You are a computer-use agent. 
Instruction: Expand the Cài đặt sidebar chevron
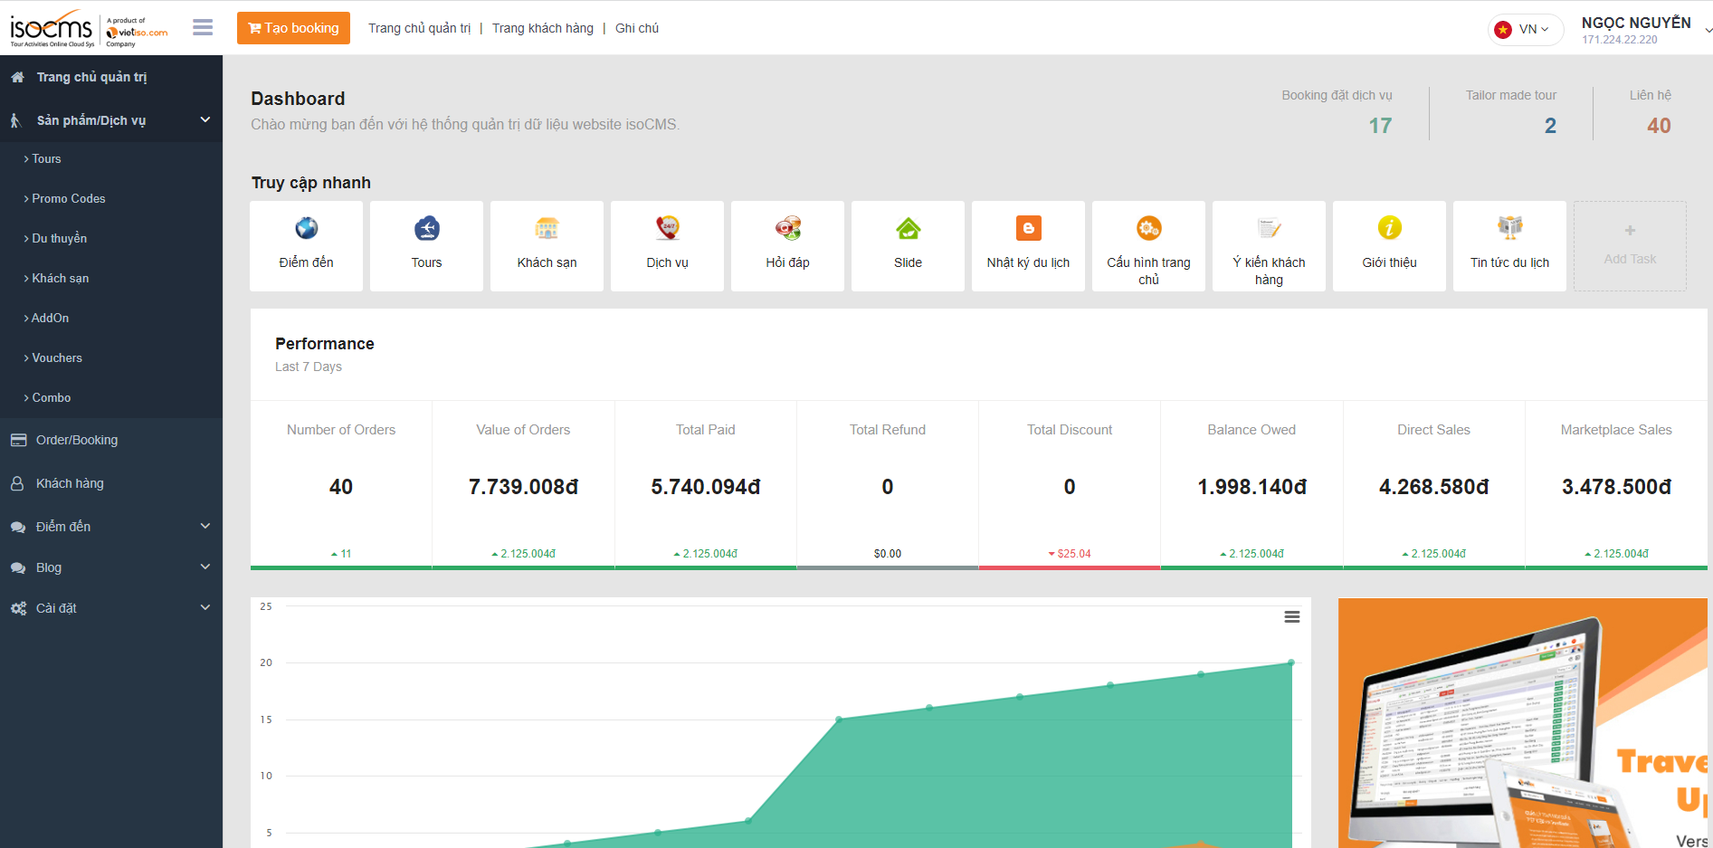coord(205,607)
